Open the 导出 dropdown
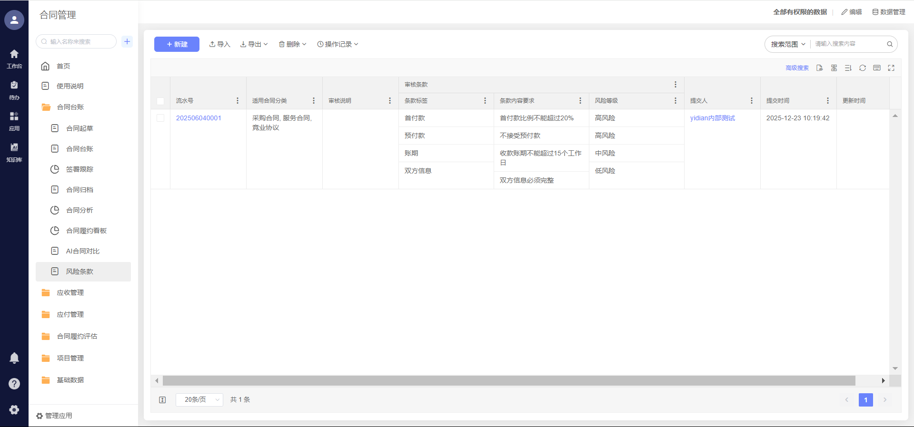914x427 pixels. tap(254, 44)
